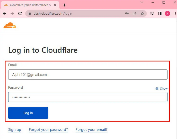This screenshot has height=139, width=177.
Task: Expand the tab search chevron
Action: pos(142,2)
